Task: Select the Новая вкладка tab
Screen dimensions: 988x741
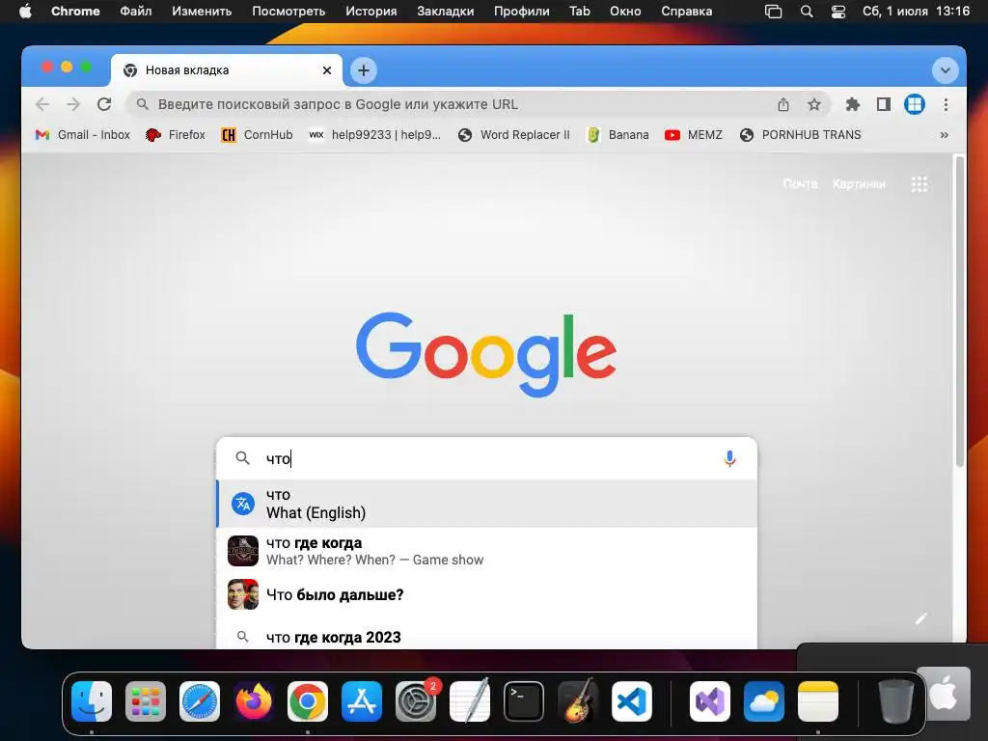Action: (x=227, y=69)
